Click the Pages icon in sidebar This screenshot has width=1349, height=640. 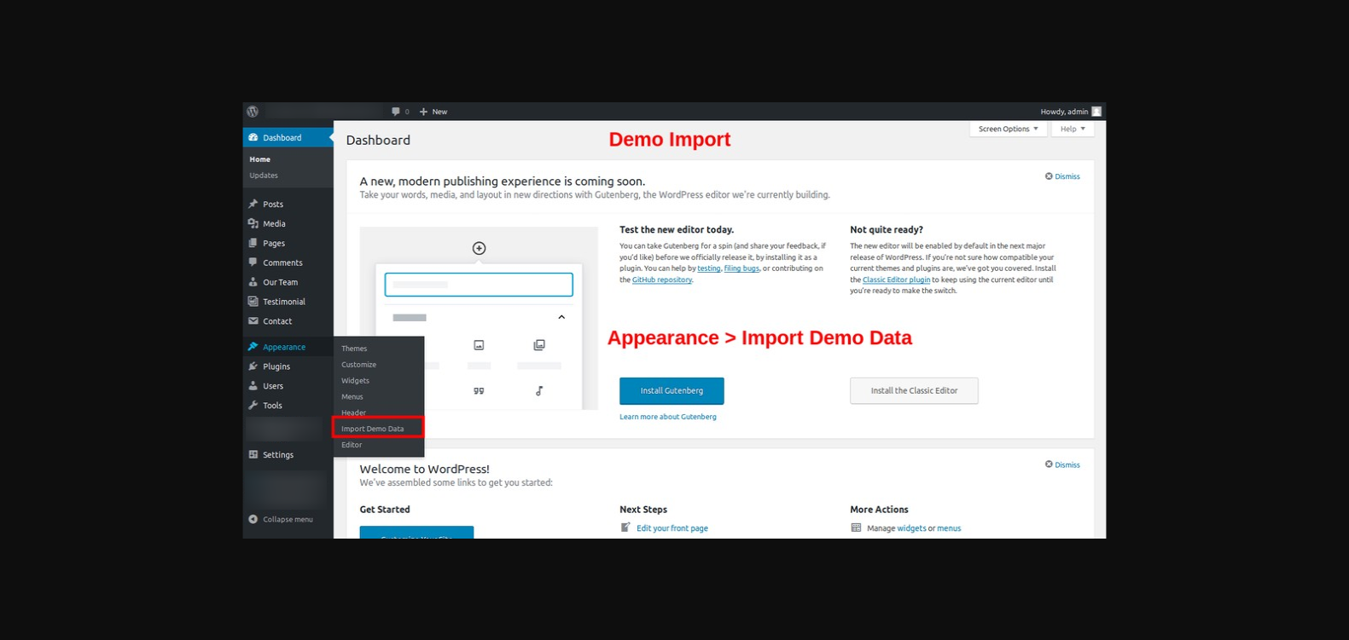pyautogui.click(x=253, y=243)
